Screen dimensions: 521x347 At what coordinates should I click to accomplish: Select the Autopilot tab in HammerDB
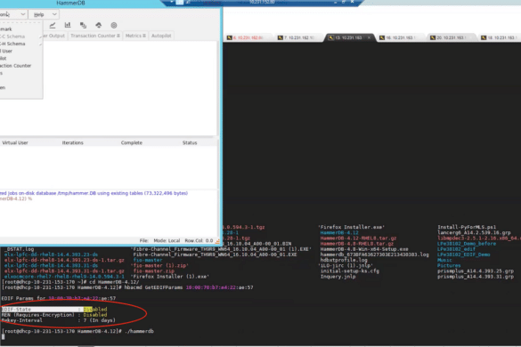click(161, 36)
